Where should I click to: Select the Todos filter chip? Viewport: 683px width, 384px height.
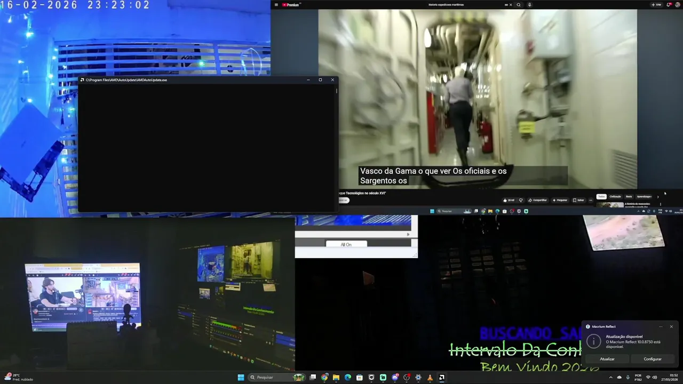pos(601,197)
